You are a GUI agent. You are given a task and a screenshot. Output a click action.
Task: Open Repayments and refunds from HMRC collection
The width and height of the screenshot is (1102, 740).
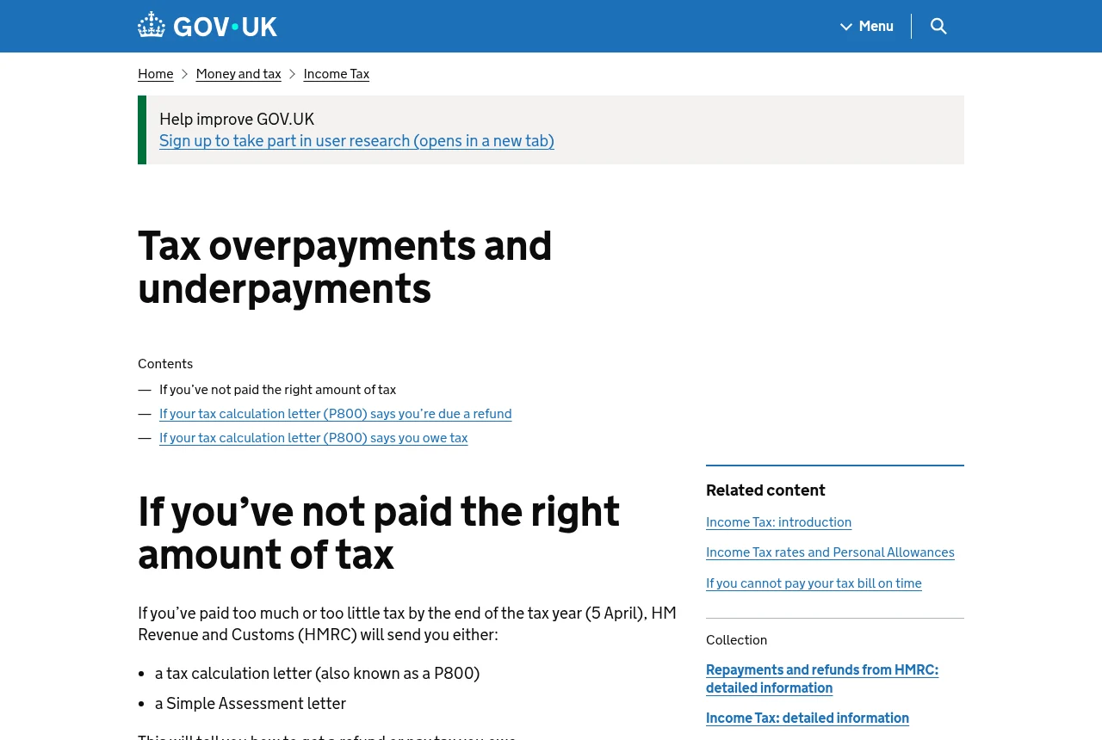pos(822,679)
